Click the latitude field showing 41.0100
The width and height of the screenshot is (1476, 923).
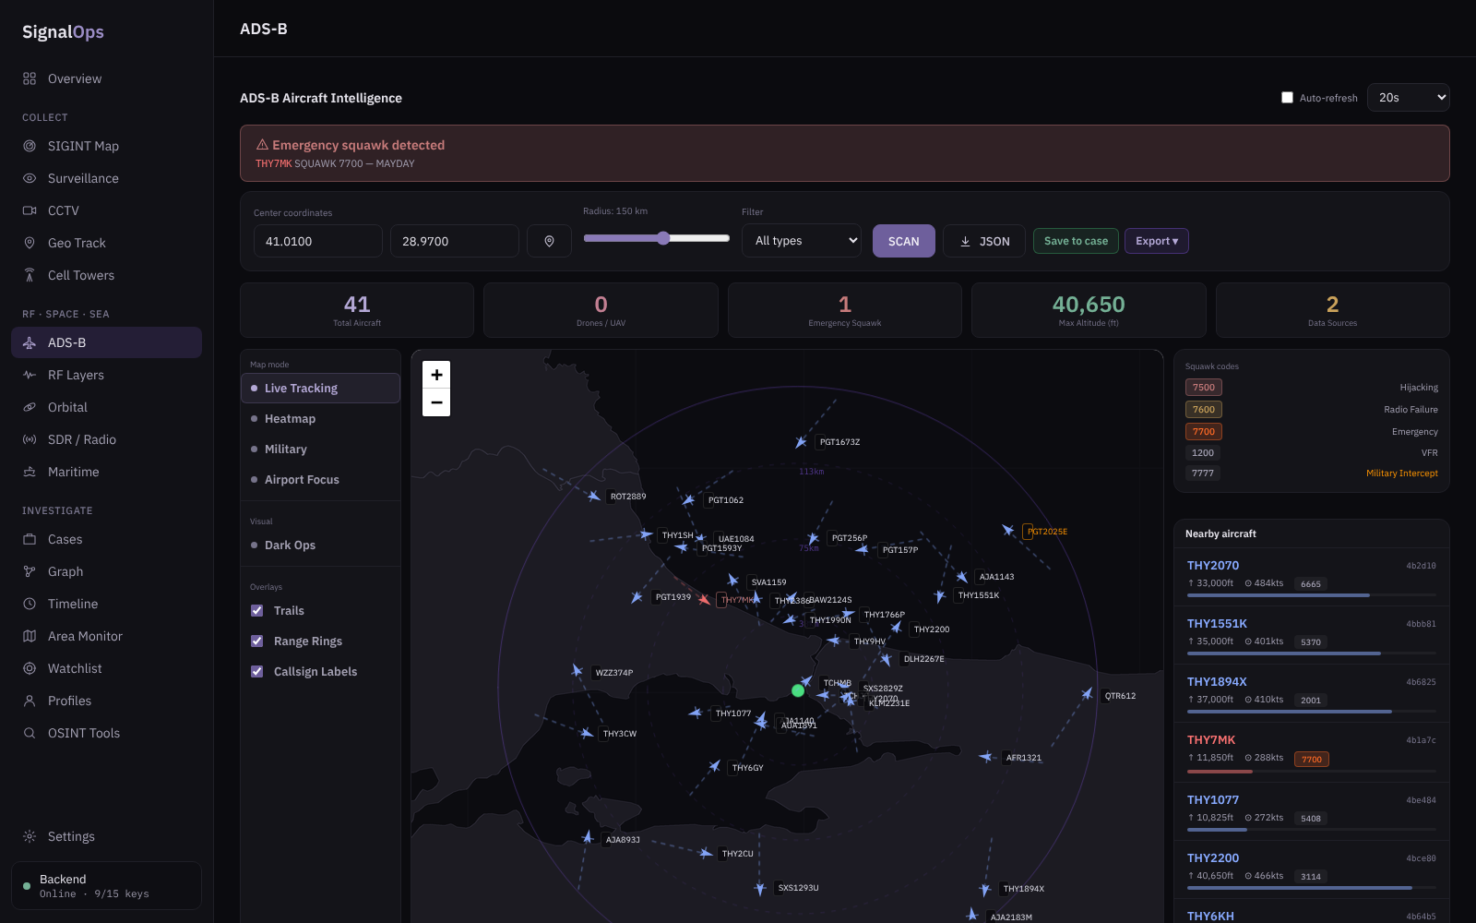[x=317, y=241]
